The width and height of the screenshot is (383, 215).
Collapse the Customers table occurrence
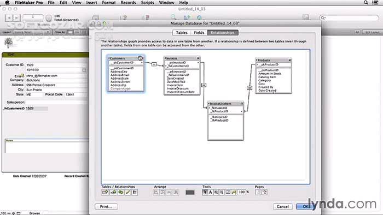(140, 58)
